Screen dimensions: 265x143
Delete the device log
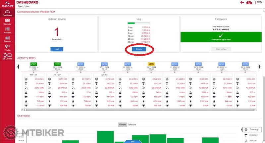click(139, 49)
